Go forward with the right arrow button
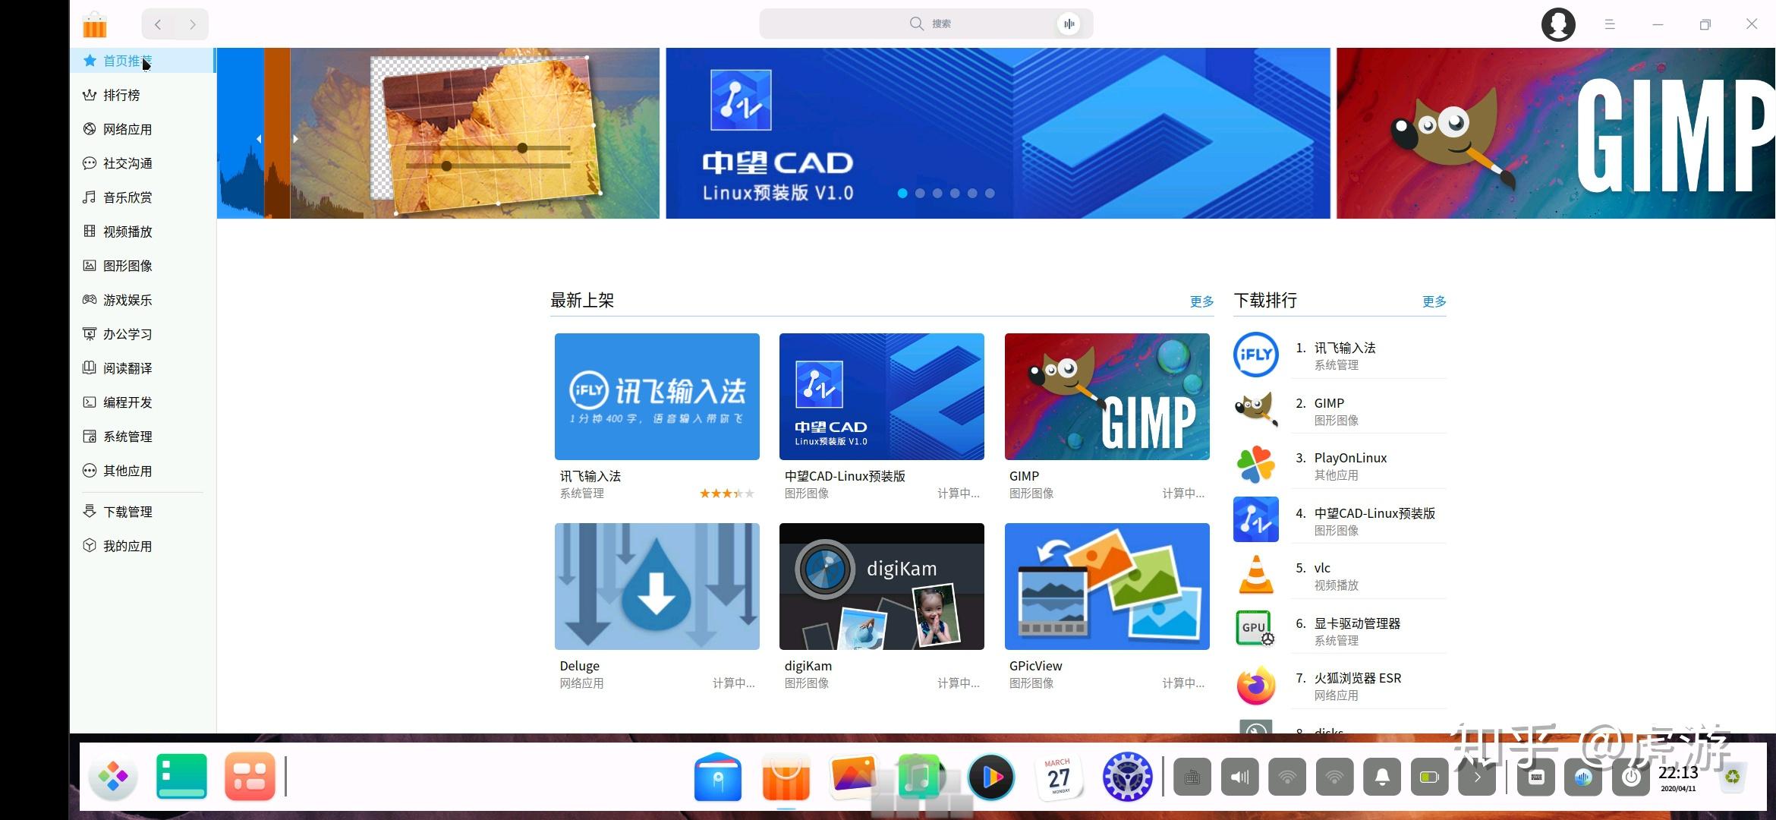1776x820 pixels. (192, 24)
